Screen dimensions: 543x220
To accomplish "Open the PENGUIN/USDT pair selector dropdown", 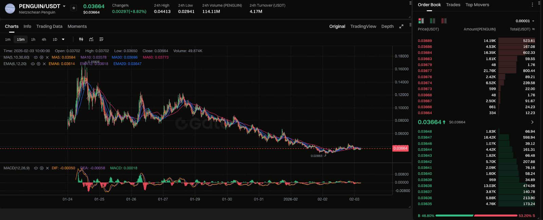I will coord(64,6).
